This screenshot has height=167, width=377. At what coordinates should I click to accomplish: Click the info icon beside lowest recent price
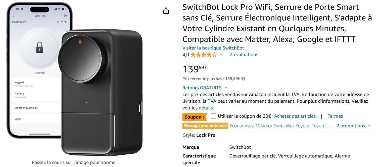243,78
